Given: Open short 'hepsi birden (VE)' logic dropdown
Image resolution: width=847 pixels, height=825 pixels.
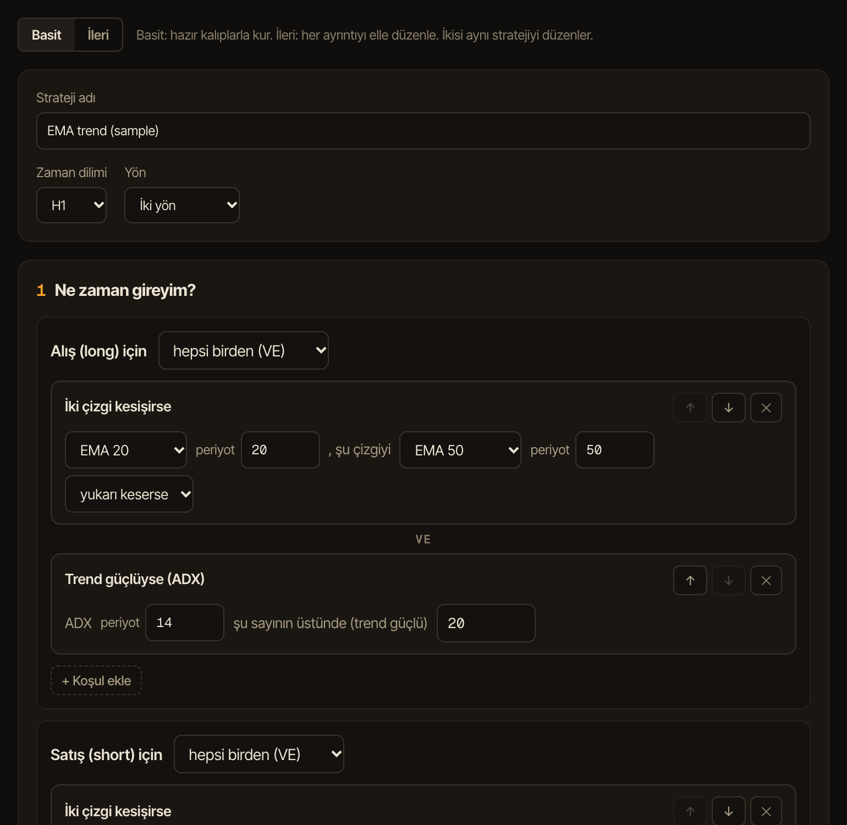Looking at the screenshot, I should coord(259,754).
